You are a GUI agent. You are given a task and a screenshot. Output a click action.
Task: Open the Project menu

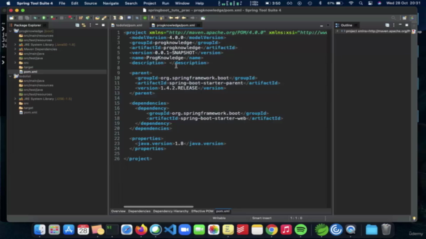click(150, 3)
